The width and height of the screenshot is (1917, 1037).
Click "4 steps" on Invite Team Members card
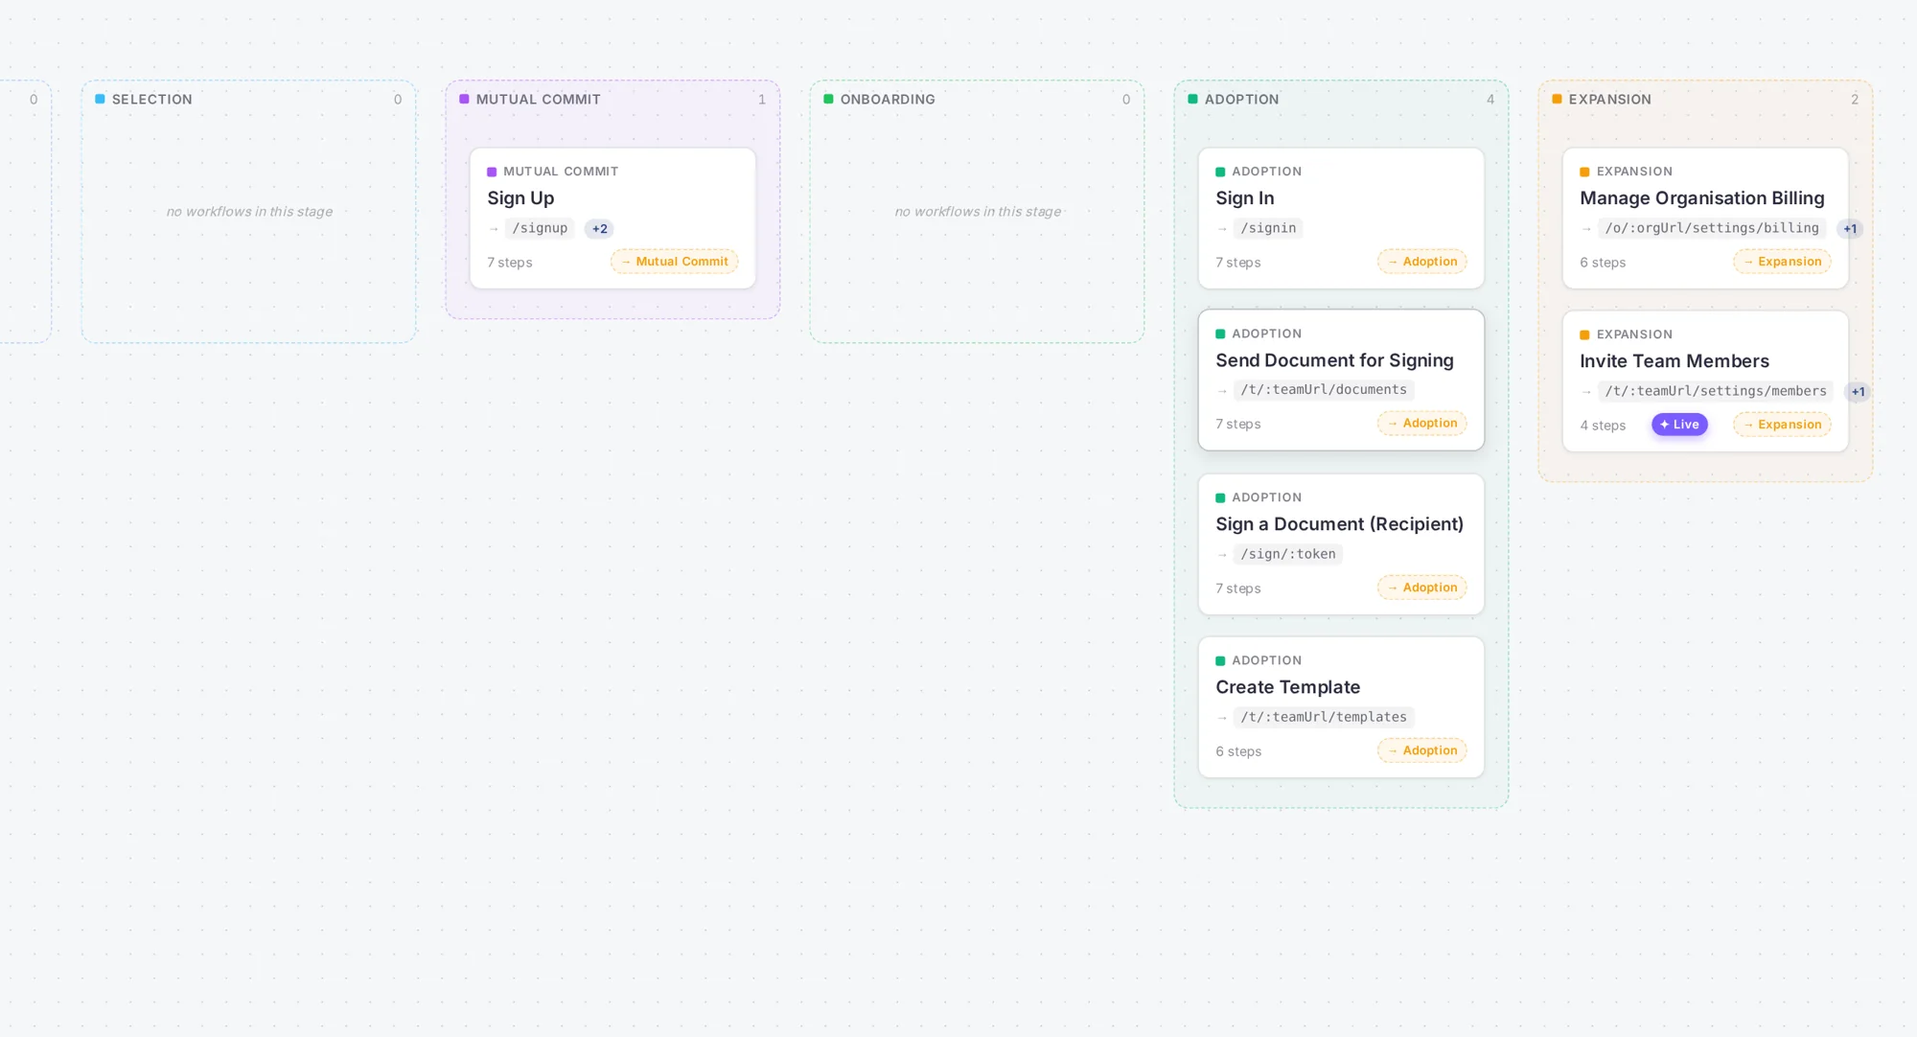pyautogui.click(x=1603, y=426)
